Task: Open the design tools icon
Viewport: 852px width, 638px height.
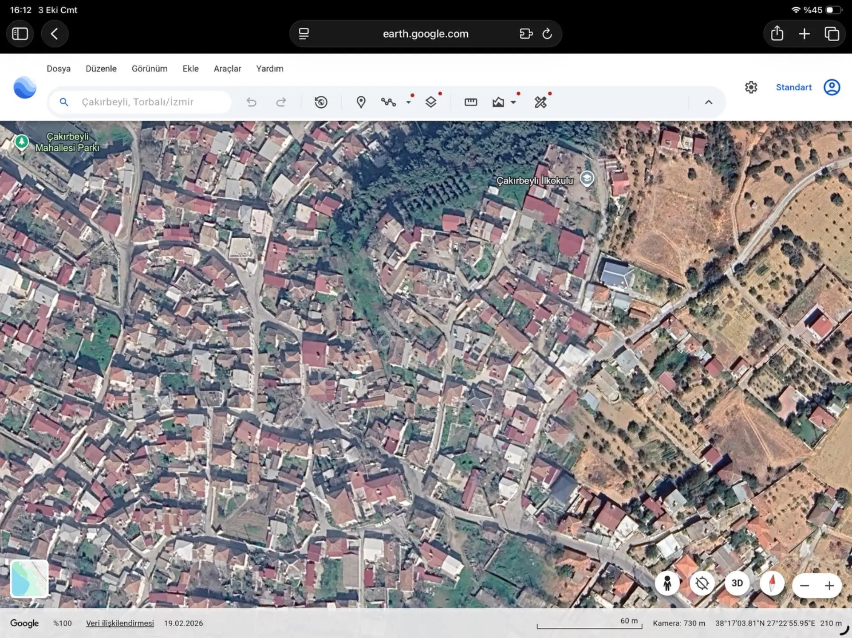Action: click(x=540, y=102)
